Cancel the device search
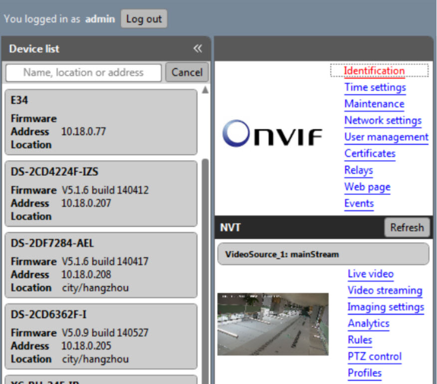Viewport: 437px width, 384px height. point(187,72)
